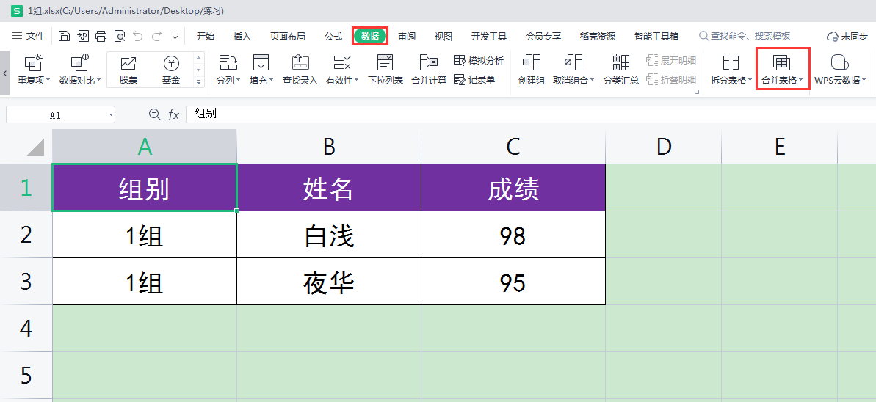Click 展开明细 expand detail
Viewport: 876px width, 402px height.
tap(671, 60)
